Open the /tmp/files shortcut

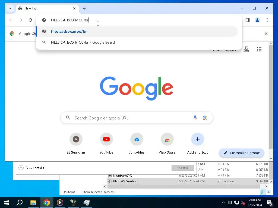(137, 143)
